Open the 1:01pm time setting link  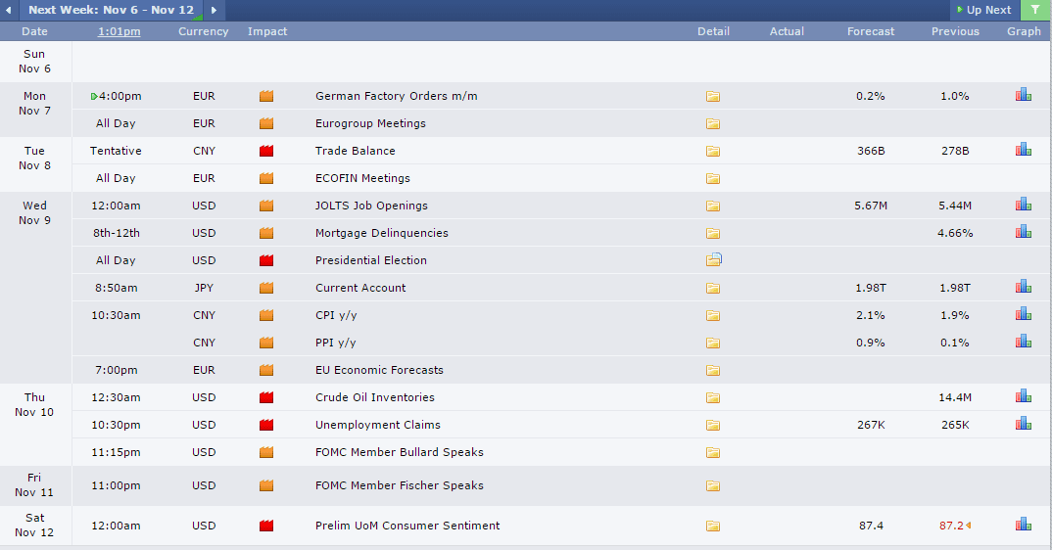point(120,31)
